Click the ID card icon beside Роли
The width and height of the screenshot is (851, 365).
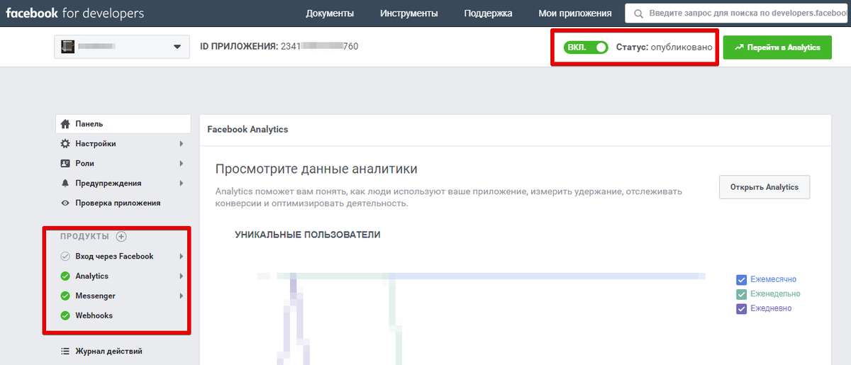[x=65, y=163]
